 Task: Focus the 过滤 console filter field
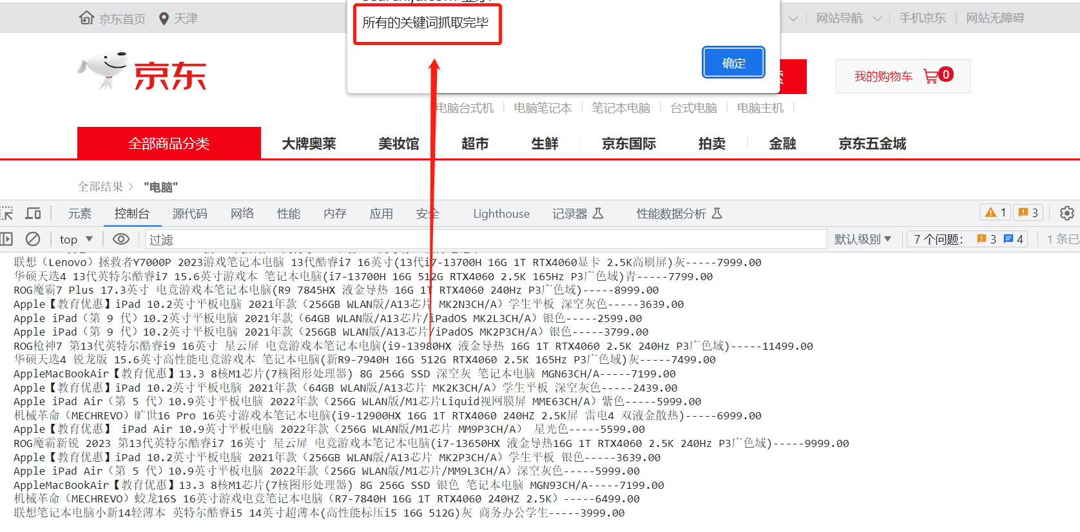(486, 239)
